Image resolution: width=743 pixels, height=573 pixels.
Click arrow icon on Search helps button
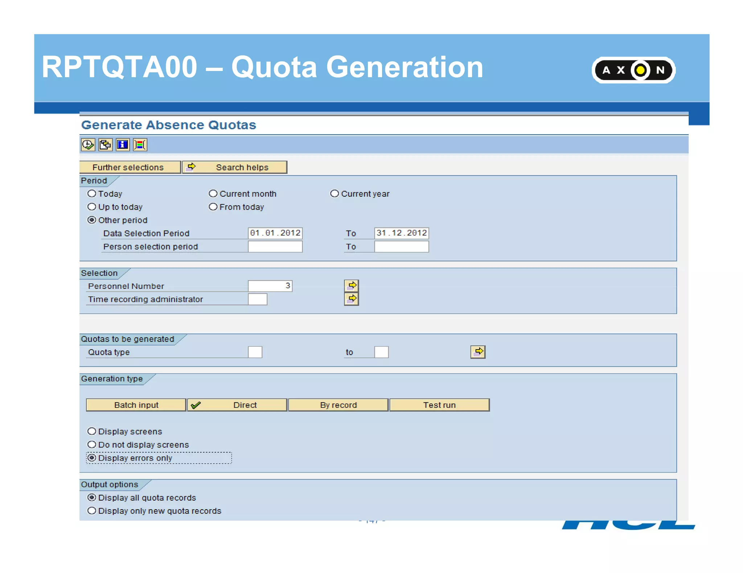point(191,167)
